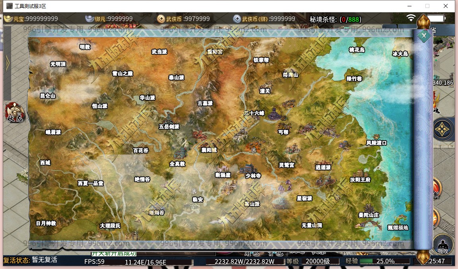Click the 等级 20000级 level display
This screenshot has height=269, width=458.
click(312, 261)
